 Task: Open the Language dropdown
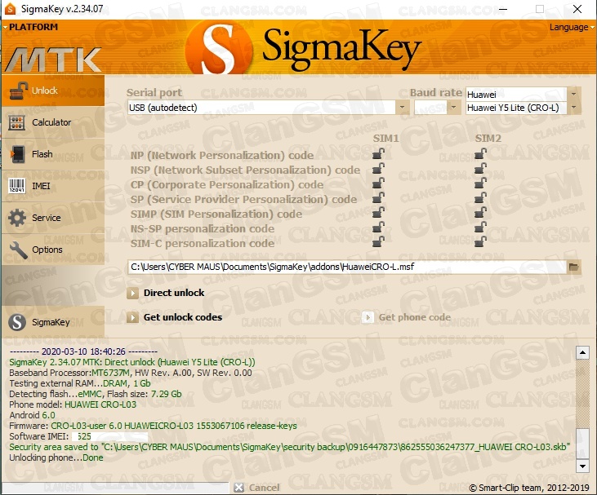[571, 28]
